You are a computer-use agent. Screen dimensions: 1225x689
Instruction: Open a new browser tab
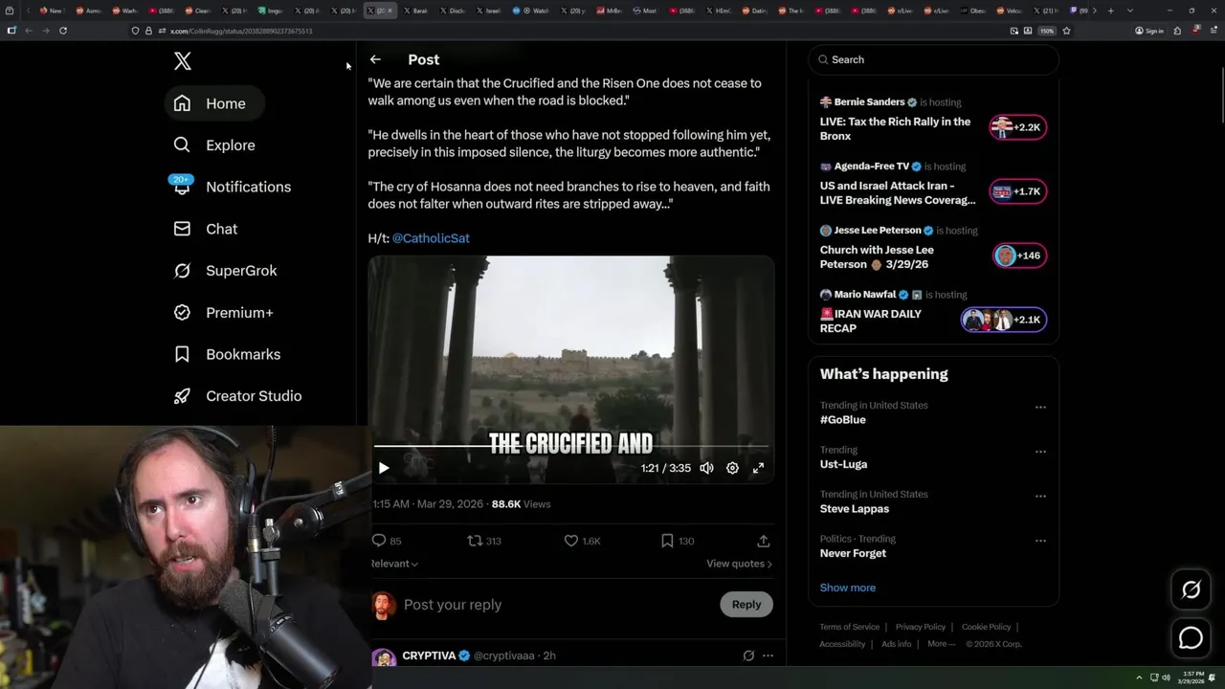coord(1110,11)
